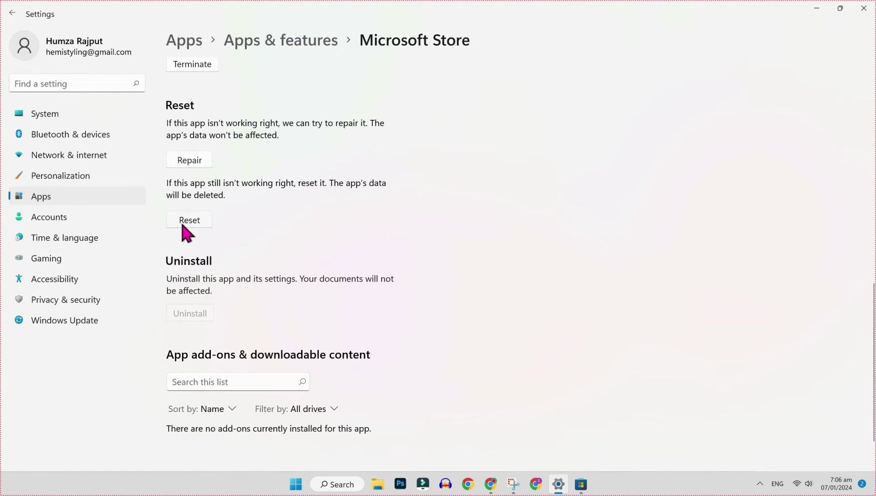Focus the Search this list field

click(x=238, y=382)
